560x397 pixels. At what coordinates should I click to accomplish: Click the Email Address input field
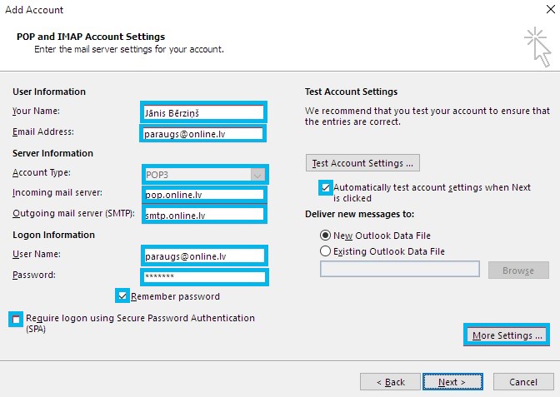(x=202, y=134)
